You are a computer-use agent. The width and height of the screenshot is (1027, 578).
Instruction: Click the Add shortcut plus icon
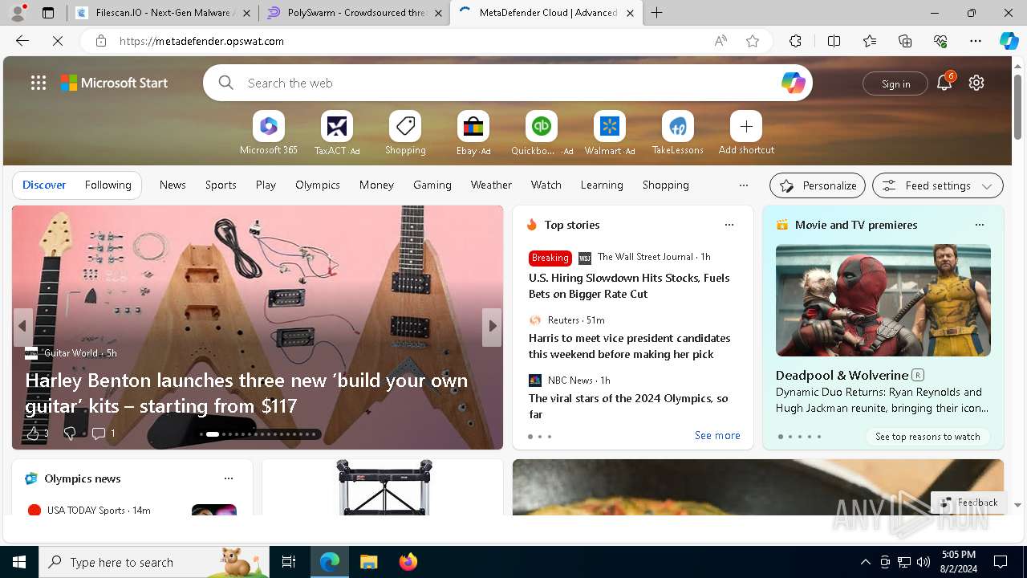[746, 126]
